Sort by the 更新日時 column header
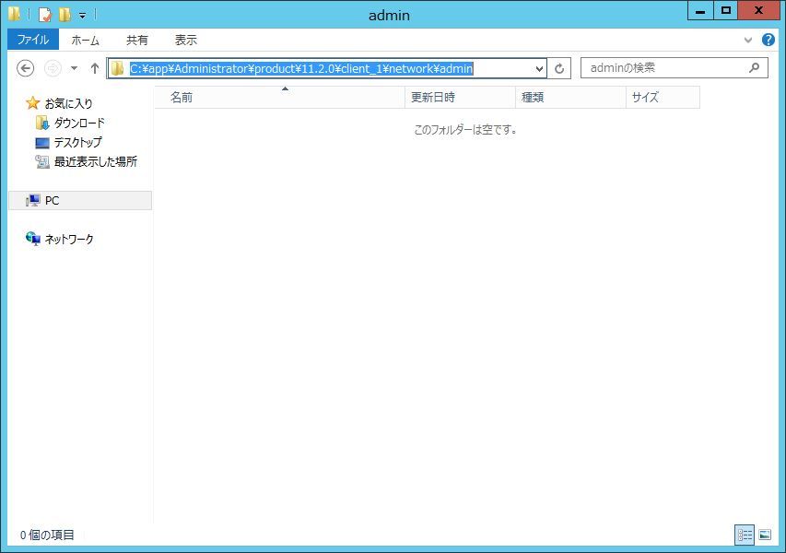Image resolution: width=786 pixels, height=553 pixels. [x=460, y=98]
